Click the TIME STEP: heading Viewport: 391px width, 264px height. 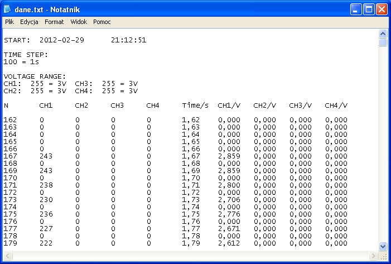coord(26,55)
